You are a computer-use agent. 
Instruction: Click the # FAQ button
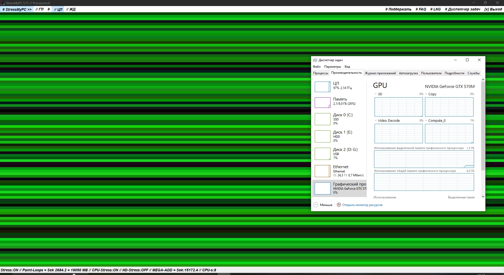(421, 9)
